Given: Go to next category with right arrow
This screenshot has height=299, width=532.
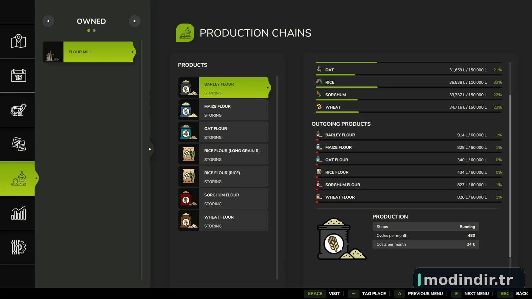Looking at the screenshot, I should click(x=135, y=21).
